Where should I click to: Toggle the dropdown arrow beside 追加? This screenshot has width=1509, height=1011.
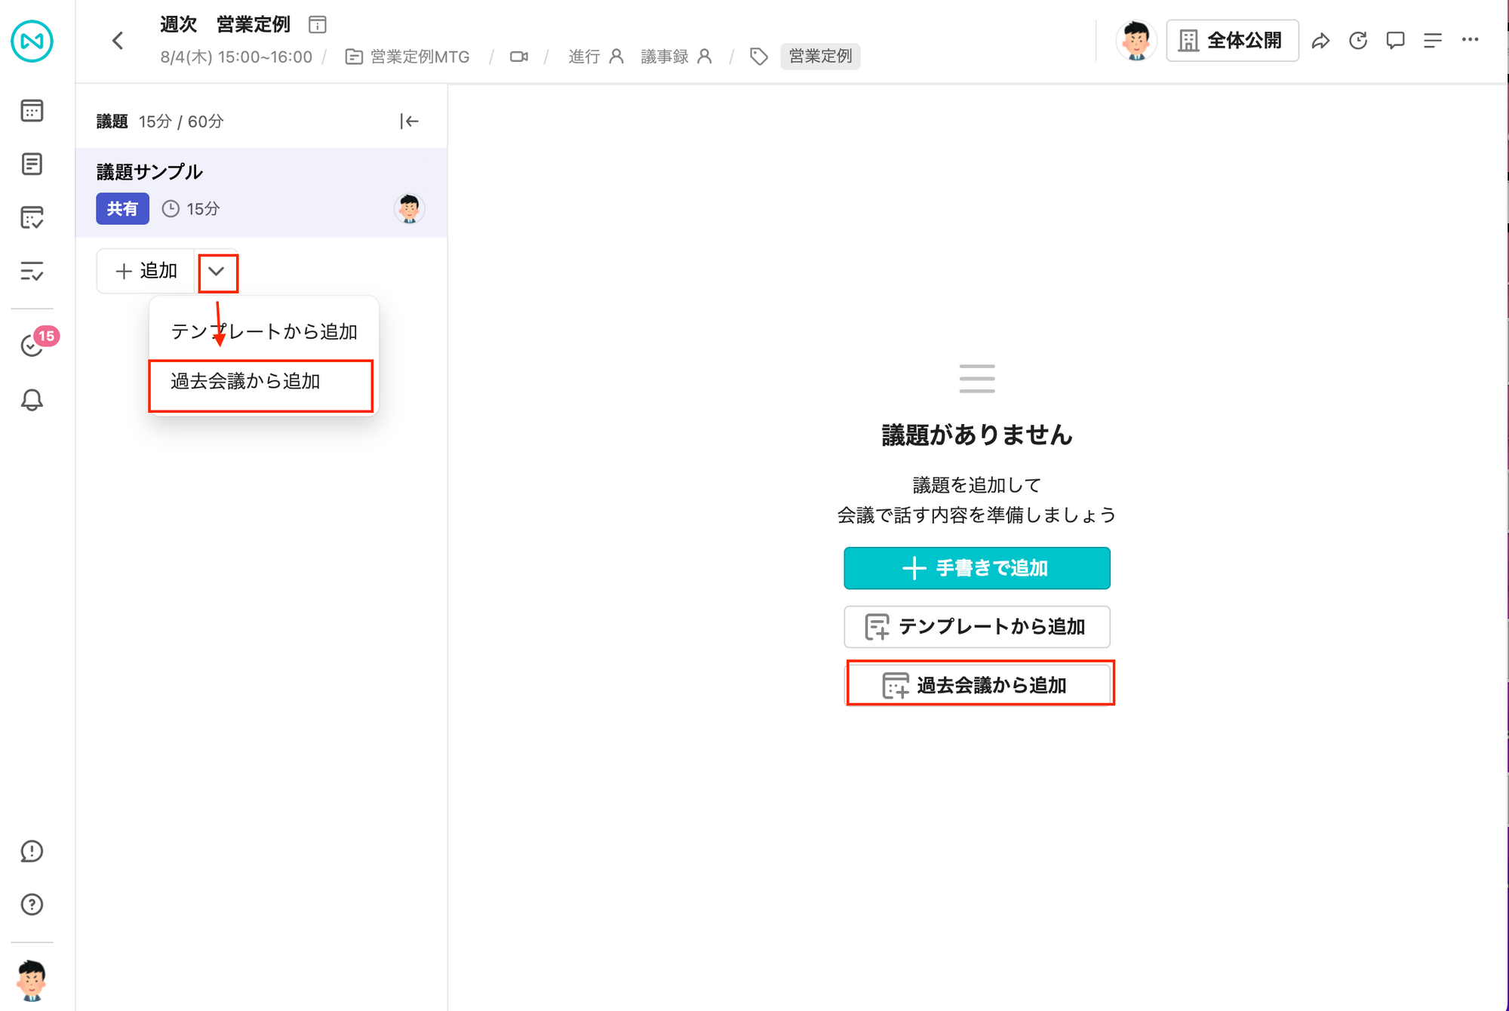pos(217,272)
